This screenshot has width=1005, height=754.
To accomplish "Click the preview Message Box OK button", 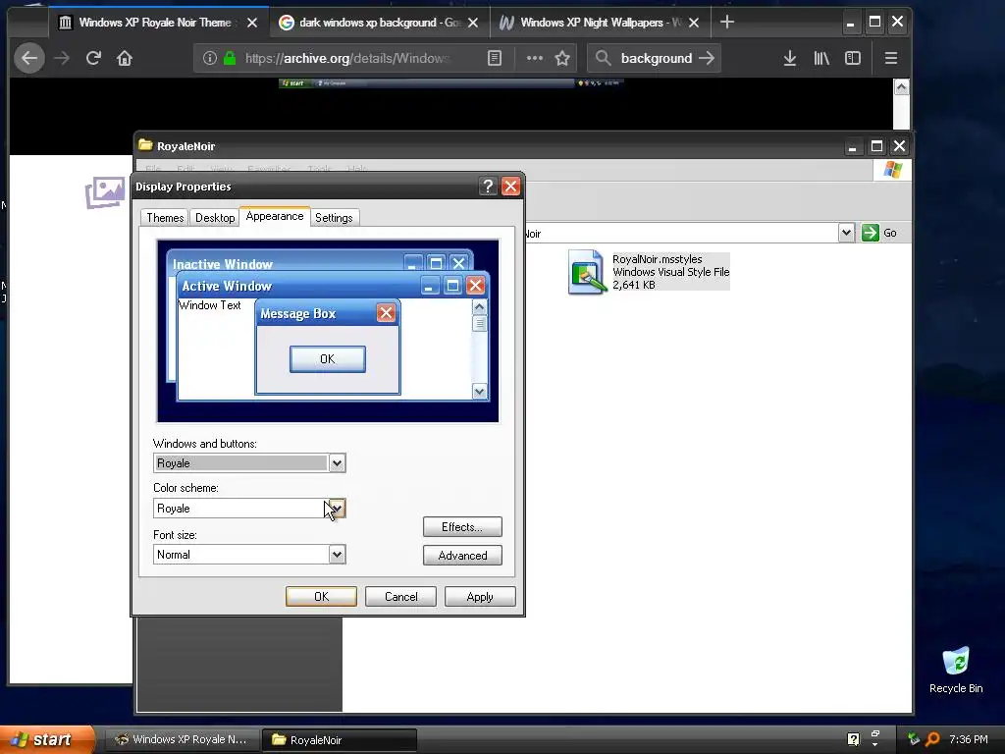I will tap(328, 359).
